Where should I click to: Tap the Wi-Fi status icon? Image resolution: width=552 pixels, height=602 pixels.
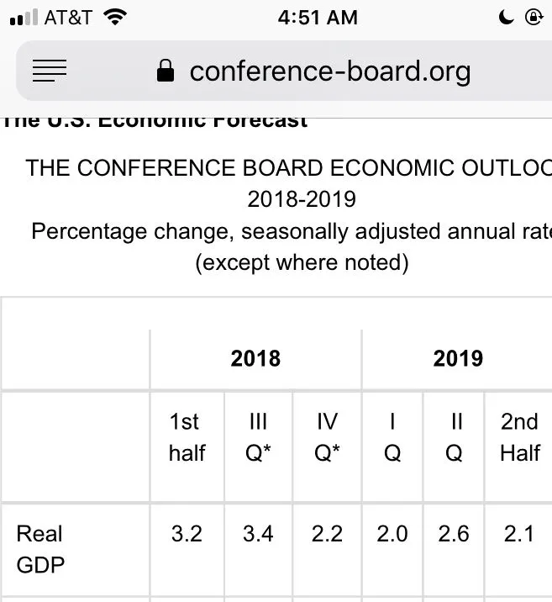pyautogui.click(x=116, y=17)
